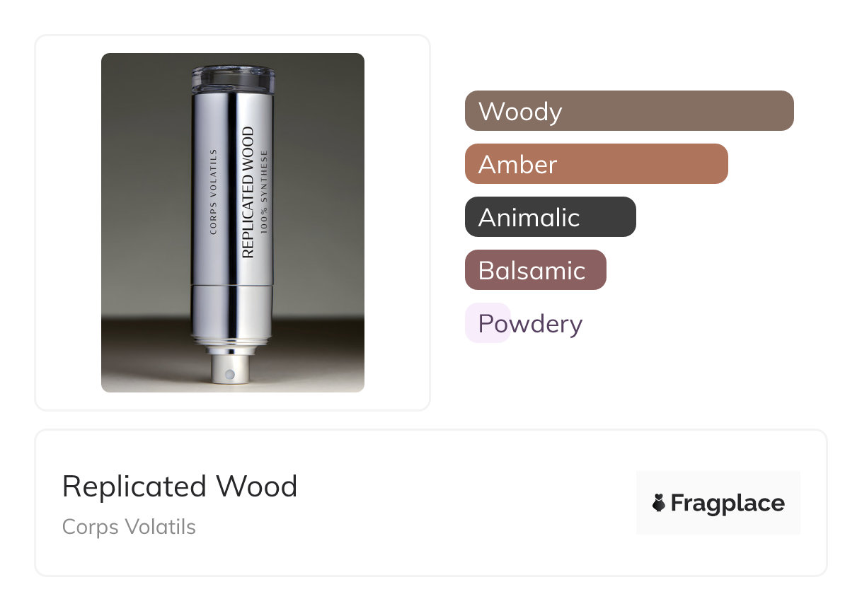Click the 100% SYNTHESE text on the bottle
Image resolution: width=862 pixels, height=611 pixels.
point(263,192)
